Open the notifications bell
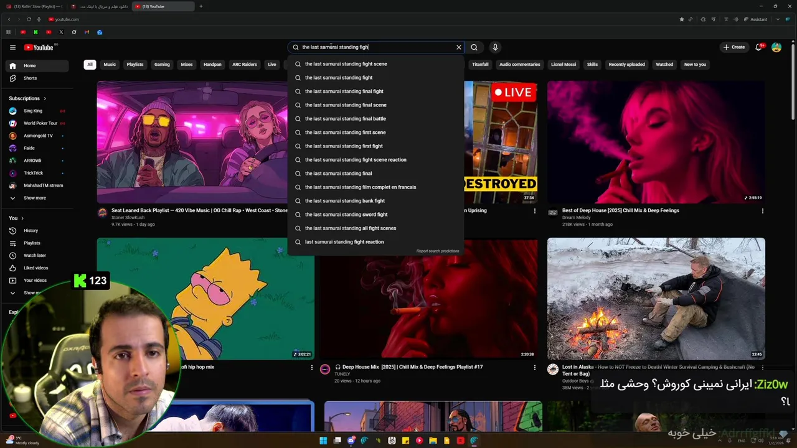 (x=758, y=47)
